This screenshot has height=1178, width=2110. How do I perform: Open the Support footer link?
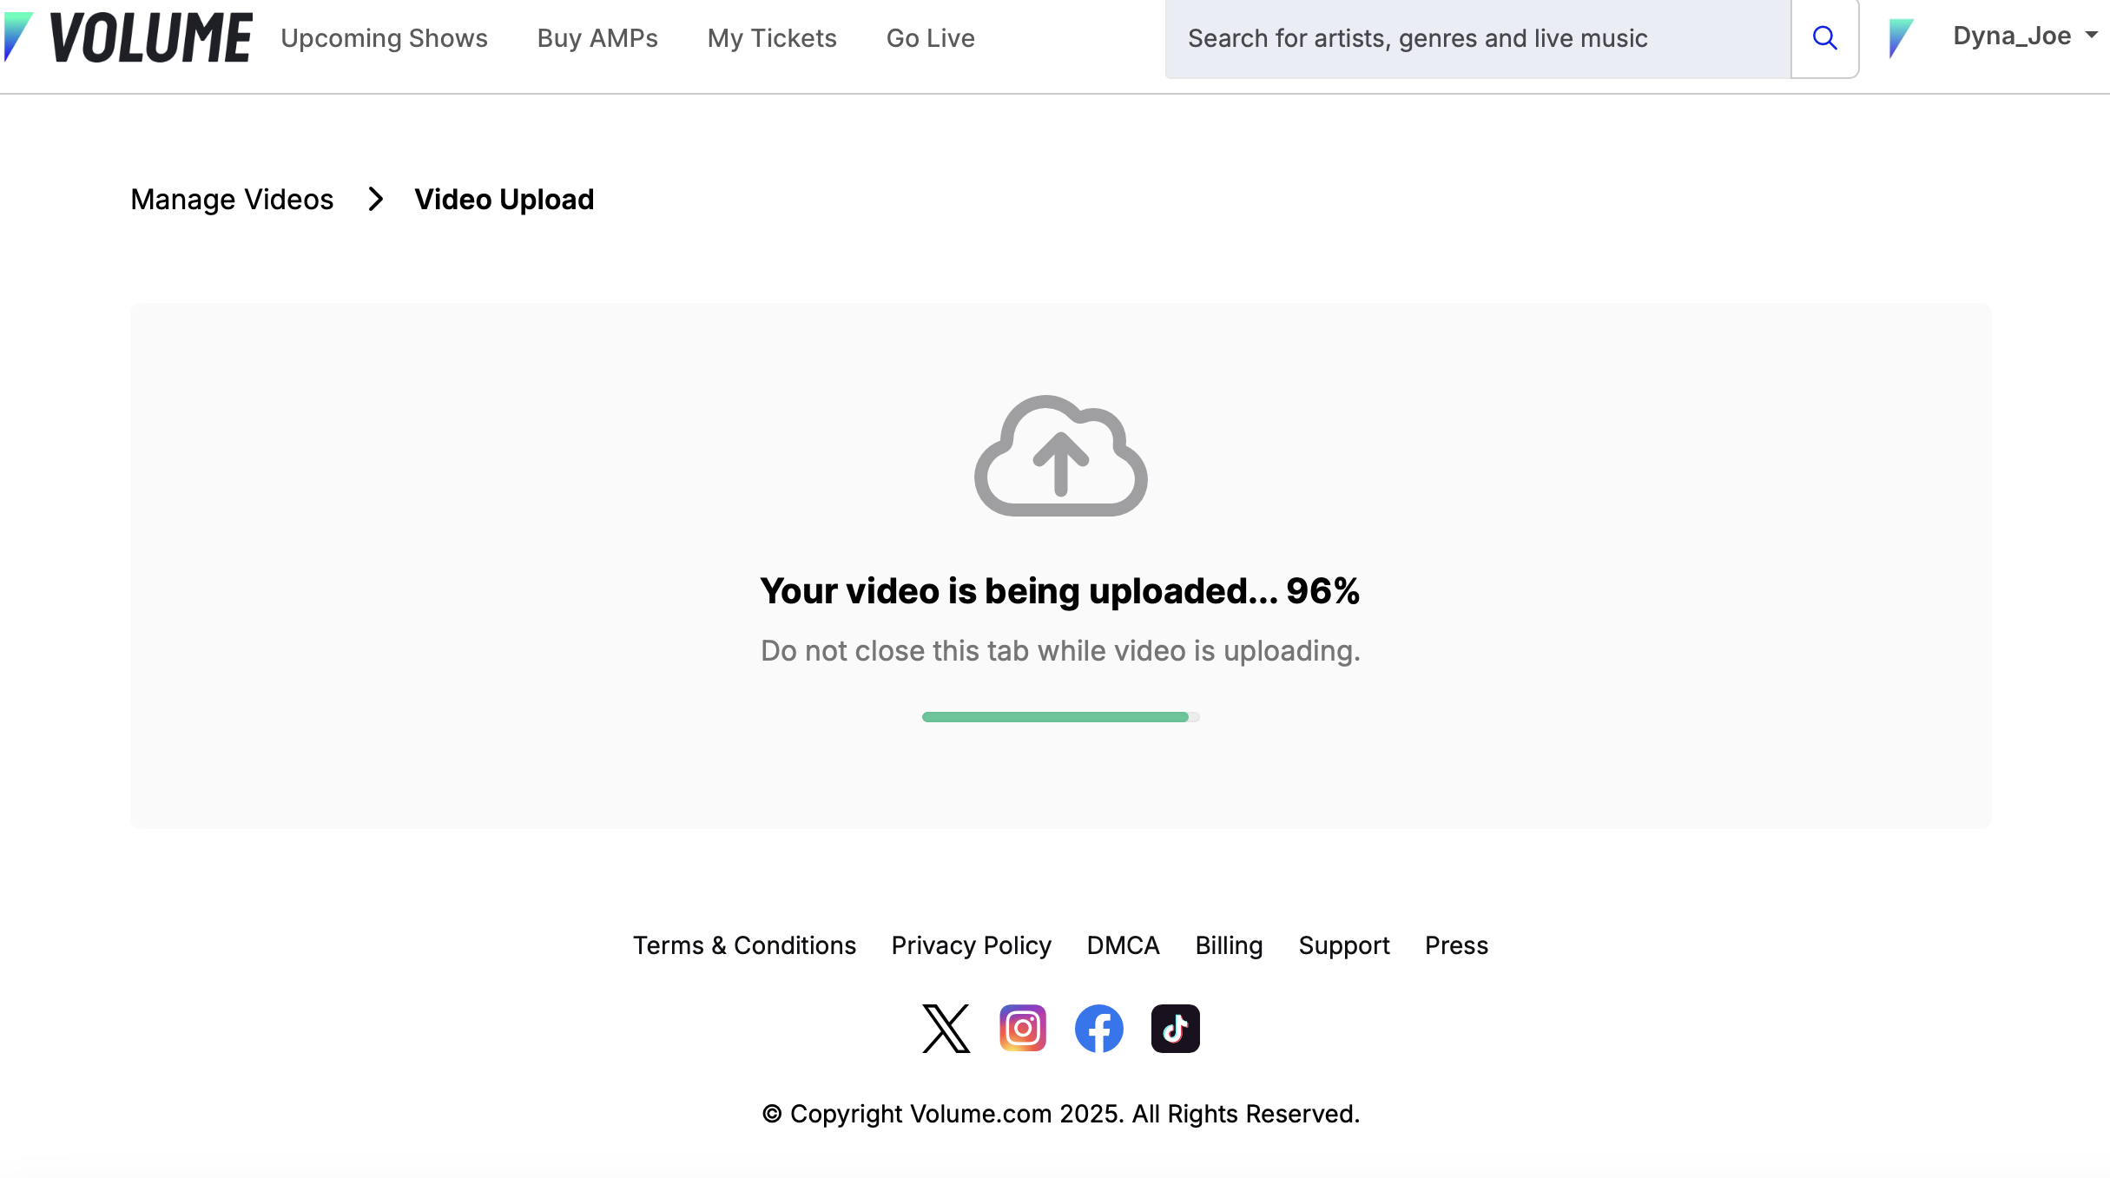coord(1343,945)
